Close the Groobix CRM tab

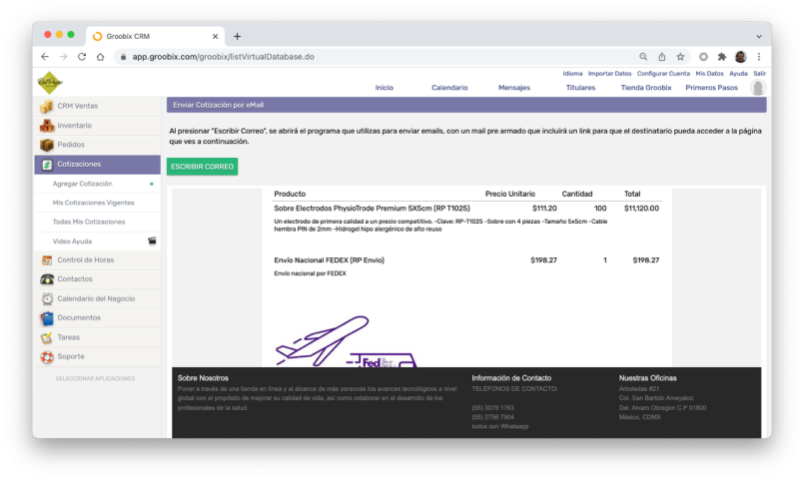point(216,36)
